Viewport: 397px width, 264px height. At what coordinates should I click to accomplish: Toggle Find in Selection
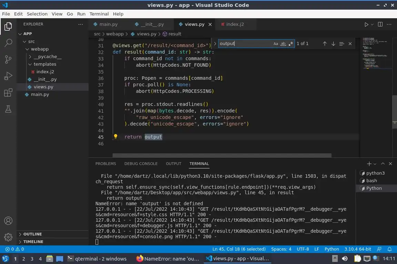[x=342, y=44]
